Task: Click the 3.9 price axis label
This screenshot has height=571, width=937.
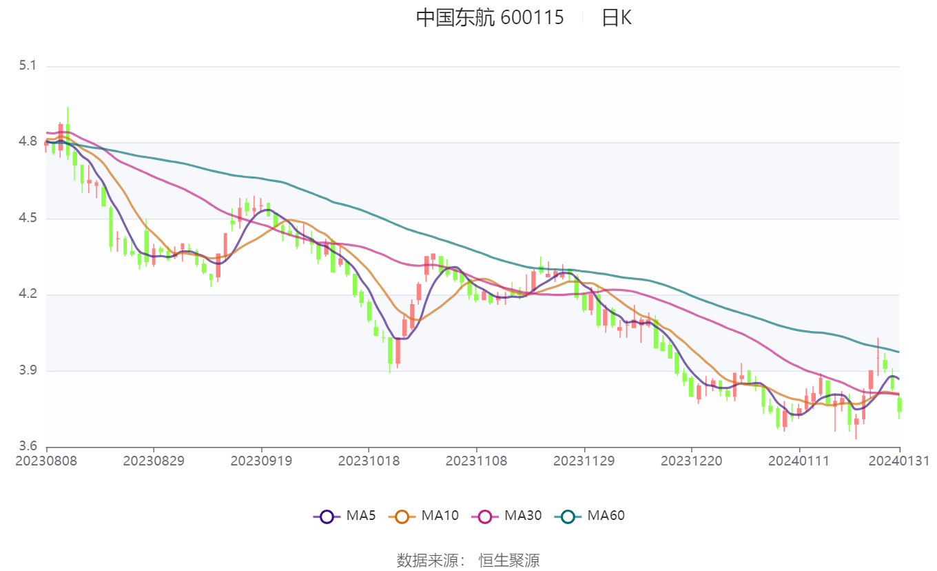Action: [x=28, y=371]
